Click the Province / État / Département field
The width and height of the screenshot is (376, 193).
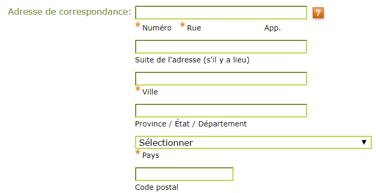[221, 111]
